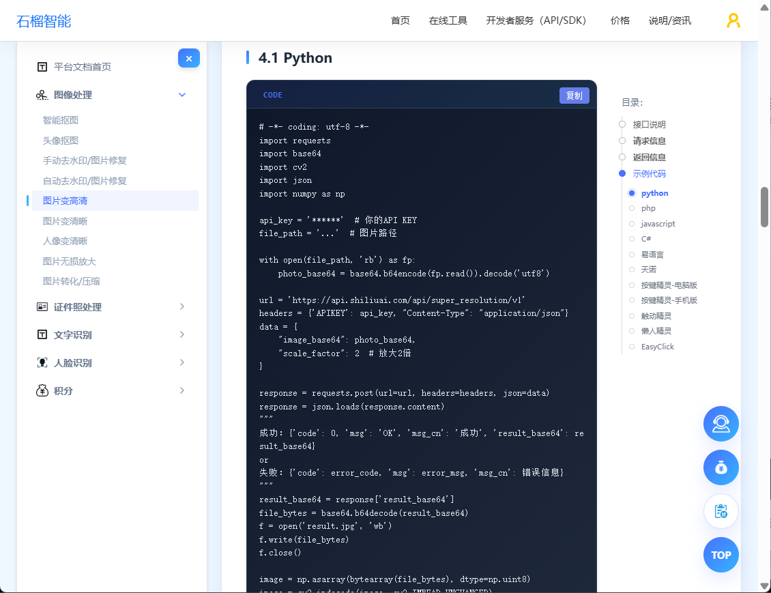
Task: Jump to 返回信息 in table of contents
Action: point(649,158)
